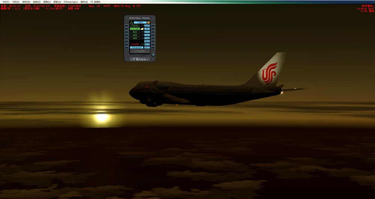Viewport: 375px width, 199px height.
Task: Open the Rad radar window
Action: (x=147, y=41)
